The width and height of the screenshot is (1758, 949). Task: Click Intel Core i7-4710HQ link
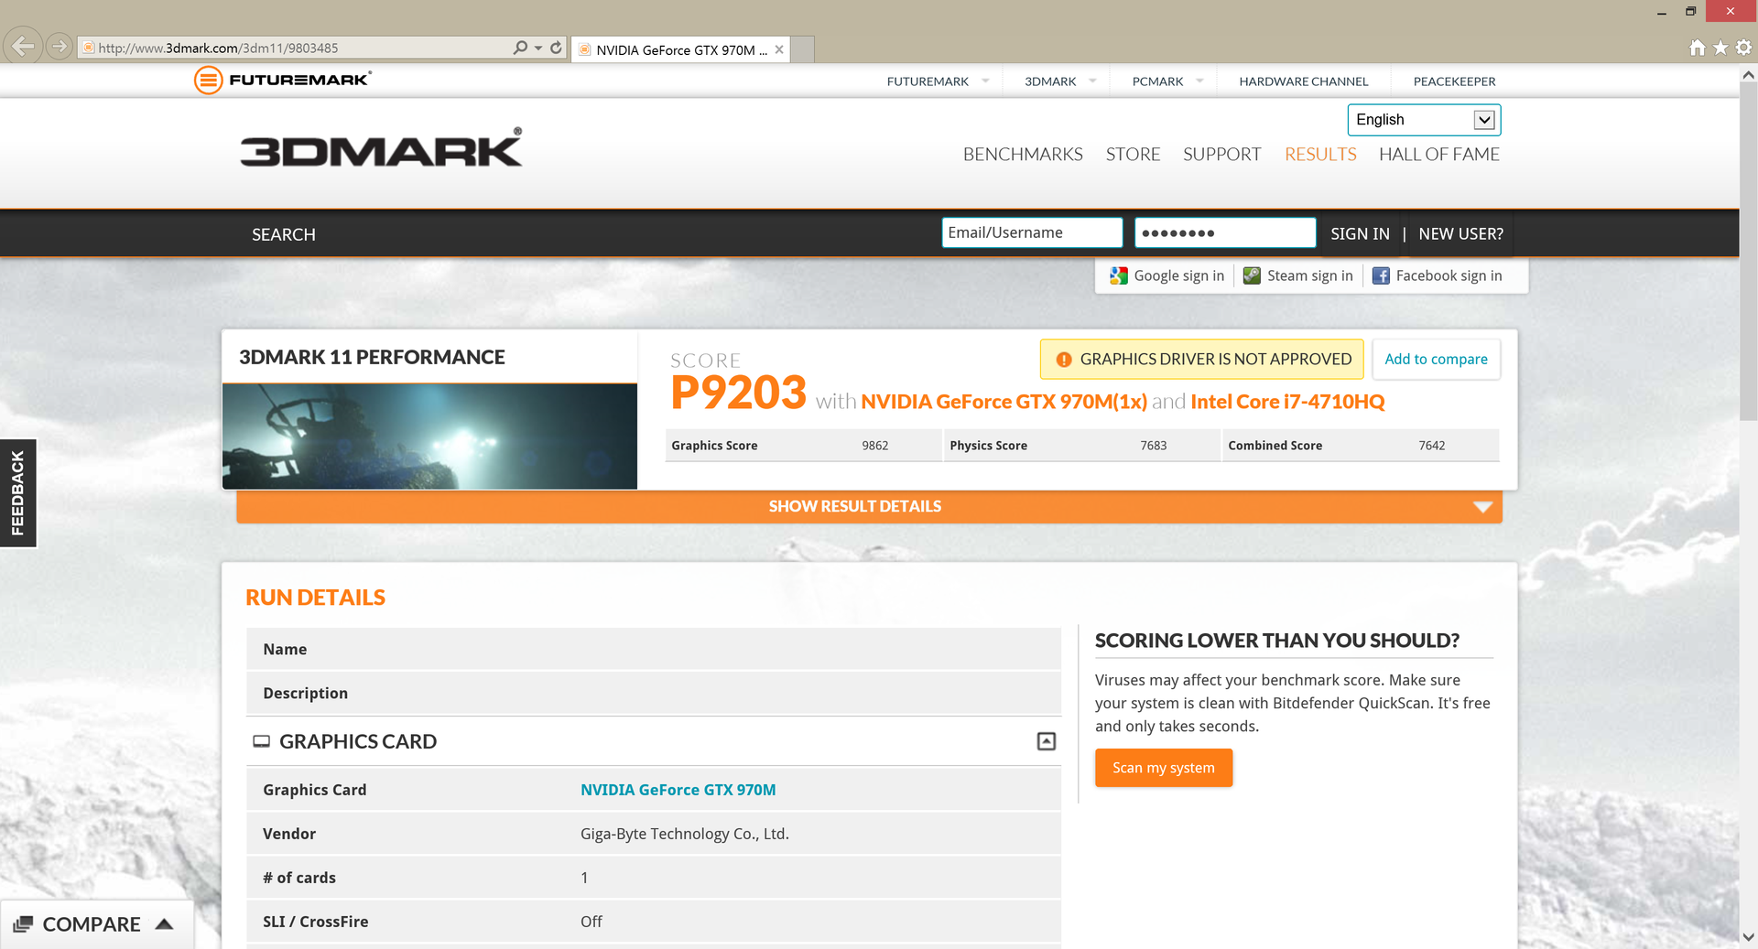point(1287,402)
